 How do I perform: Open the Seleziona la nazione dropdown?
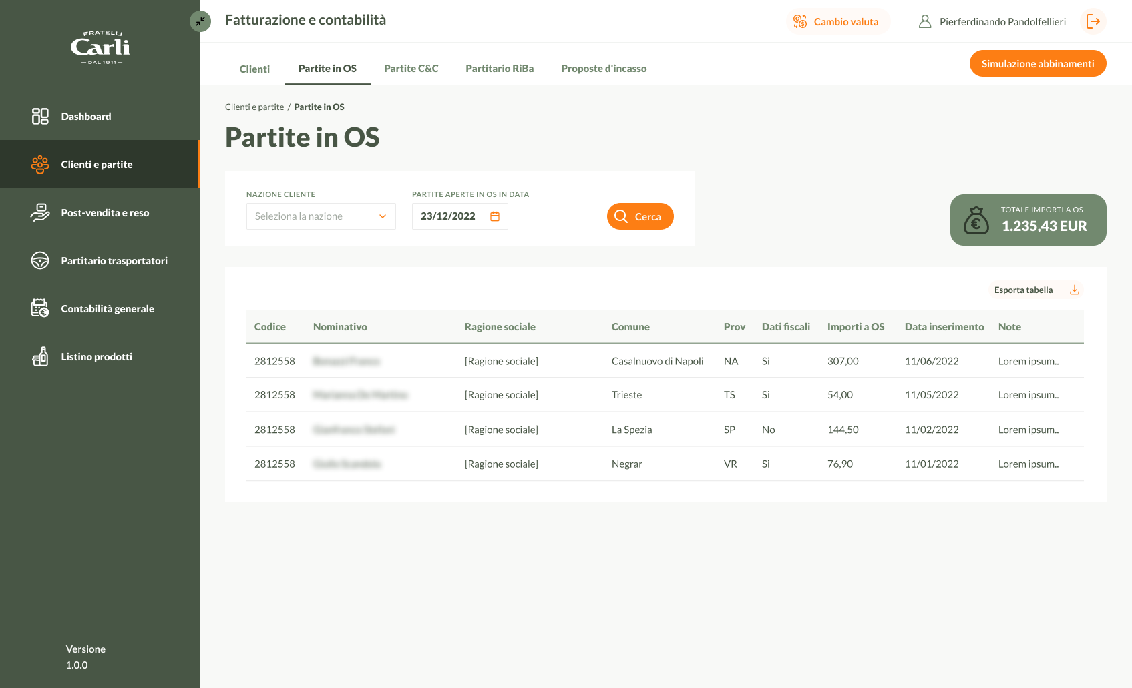click(321, 216)
